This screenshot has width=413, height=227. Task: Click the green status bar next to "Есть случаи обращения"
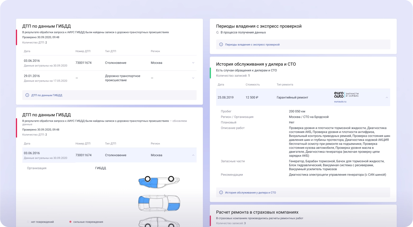pyautogui.click(x=210, y=73)
